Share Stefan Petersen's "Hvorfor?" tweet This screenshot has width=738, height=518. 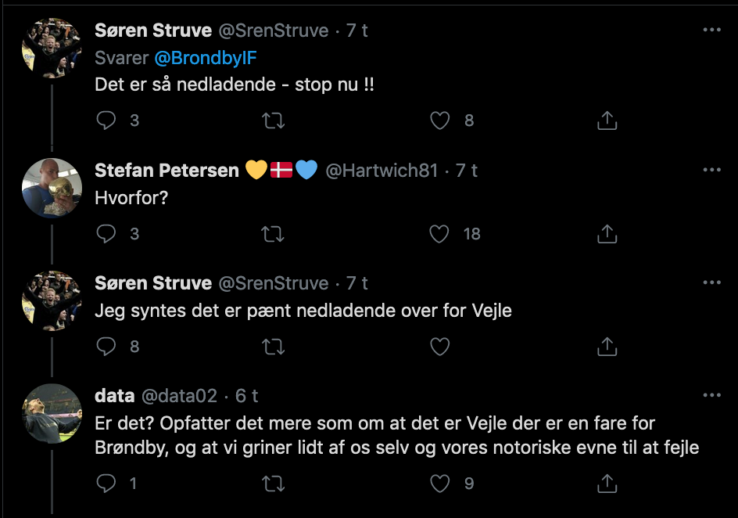(x=607, y=234)
